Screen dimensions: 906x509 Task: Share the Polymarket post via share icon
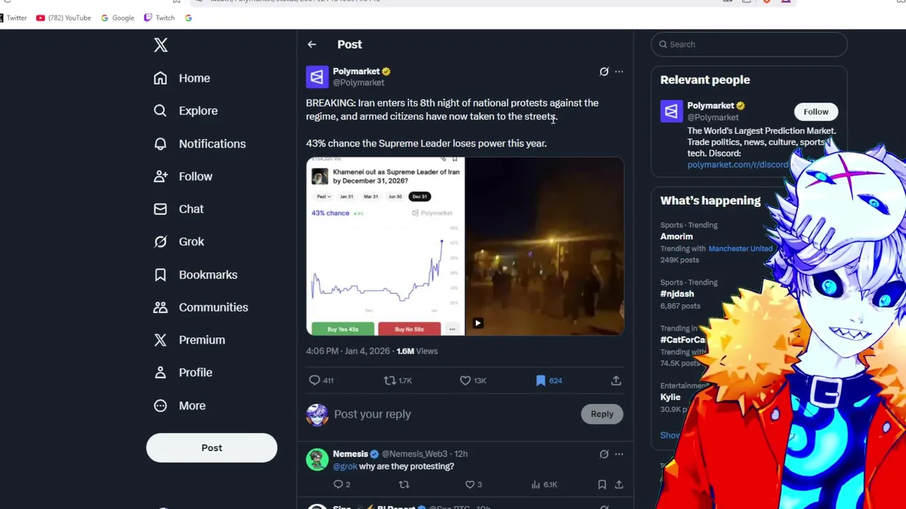616,380
